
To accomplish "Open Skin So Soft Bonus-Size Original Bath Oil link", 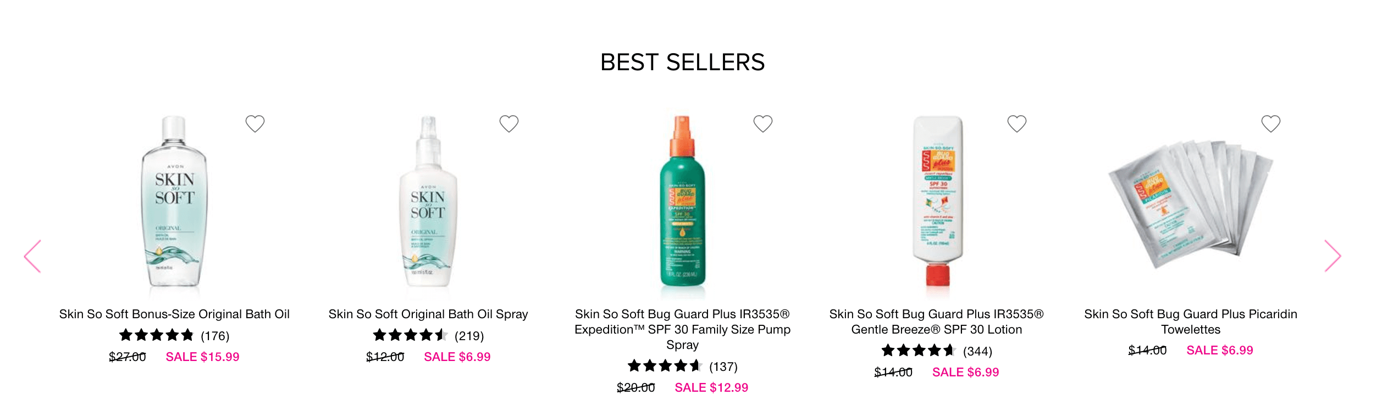I will pos(174,314).
